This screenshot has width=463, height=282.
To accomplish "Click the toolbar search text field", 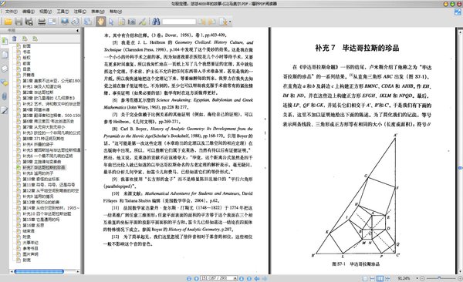I will pos(179,22).
